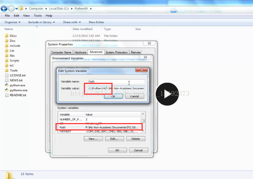
Task: Select the Path row in System variables
Action: (99, 127)
